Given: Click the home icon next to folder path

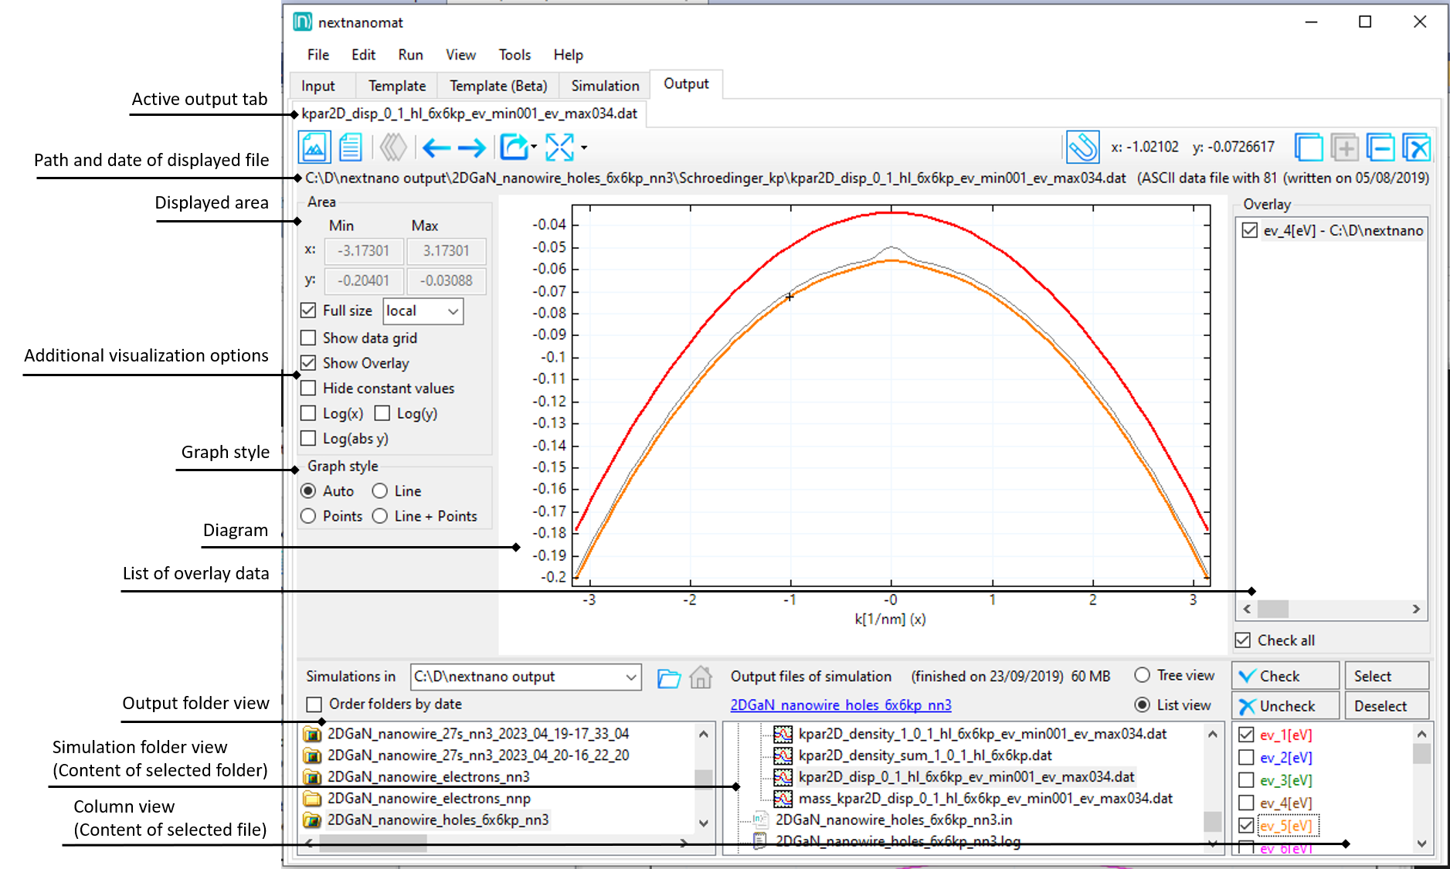Looking at the screenshot, I should 701,677.
